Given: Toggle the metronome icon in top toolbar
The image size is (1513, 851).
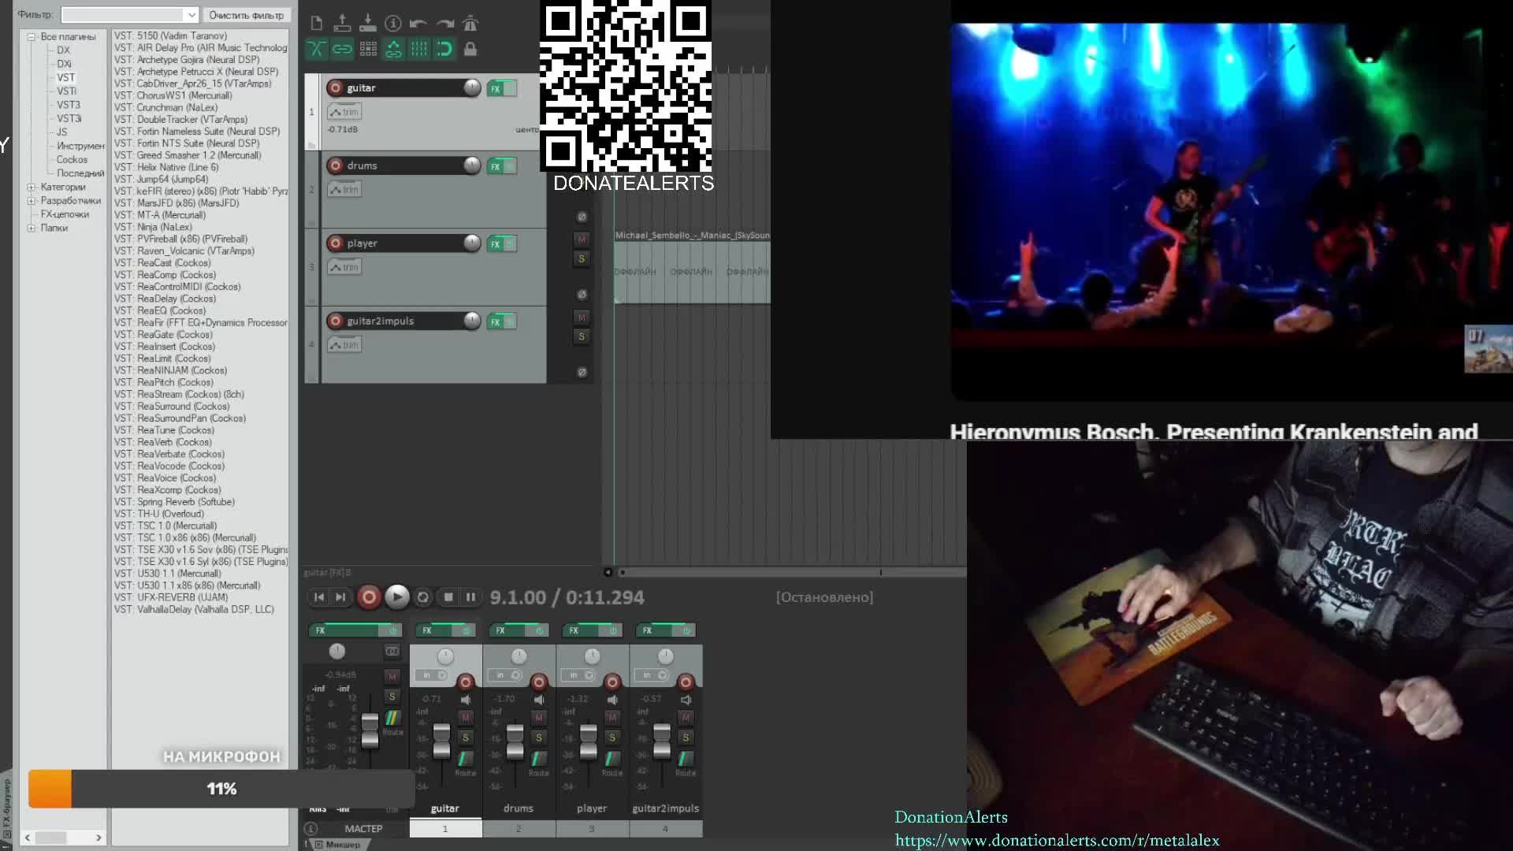Looking at the screenshot, I should tap(470, 24).
